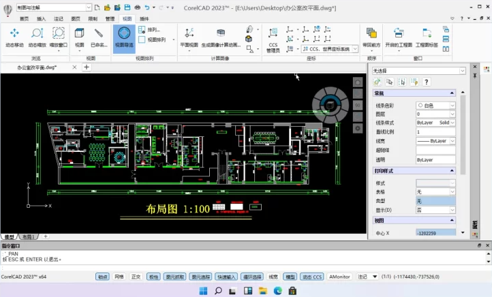The width and height of the screenshot is (492, 297).
Task: Click the cascade windows icon in 窗口 group
Action: click(446, 29)
